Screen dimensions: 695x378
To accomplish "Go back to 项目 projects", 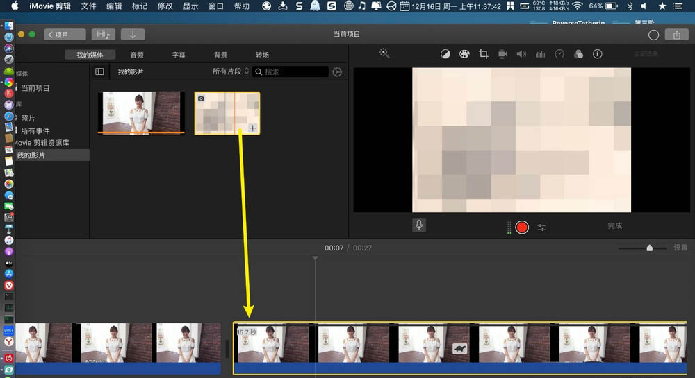I will tap(65, 35).
